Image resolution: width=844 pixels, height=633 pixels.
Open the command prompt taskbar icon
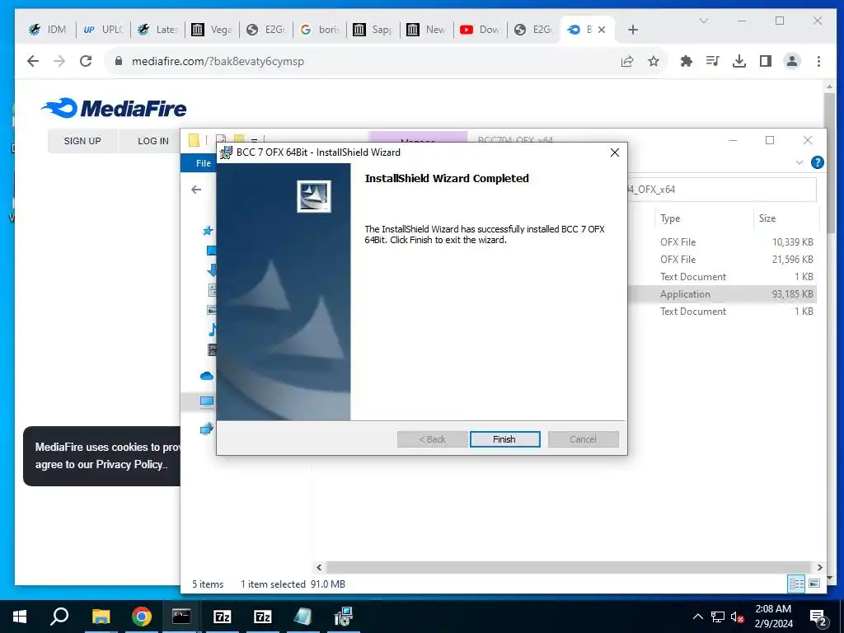point(181,617)
